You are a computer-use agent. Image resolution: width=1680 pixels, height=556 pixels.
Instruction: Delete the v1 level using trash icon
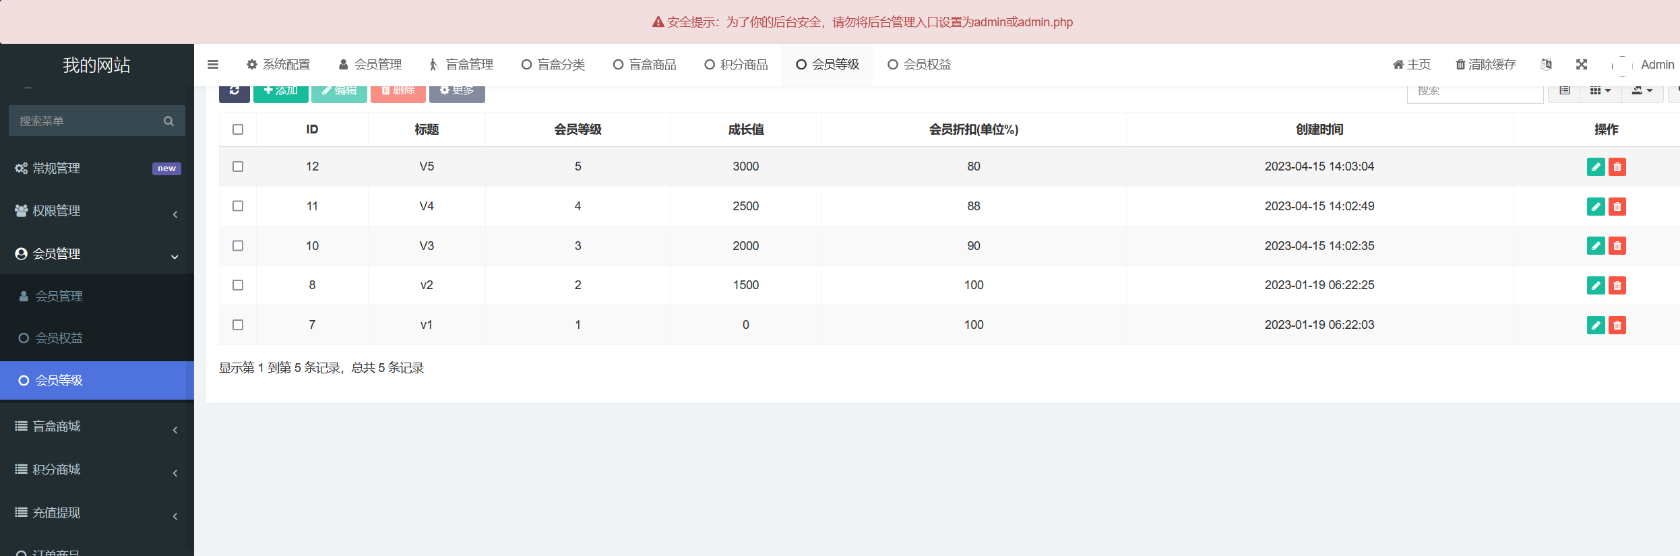[x=1617, y=326]
